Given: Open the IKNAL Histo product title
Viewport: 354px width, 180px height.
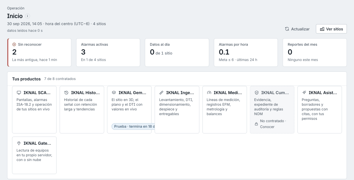Looking at the screenshot, I should (85, 93).
